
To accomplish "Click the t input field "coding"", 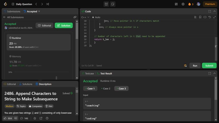I will click(147, 116).
